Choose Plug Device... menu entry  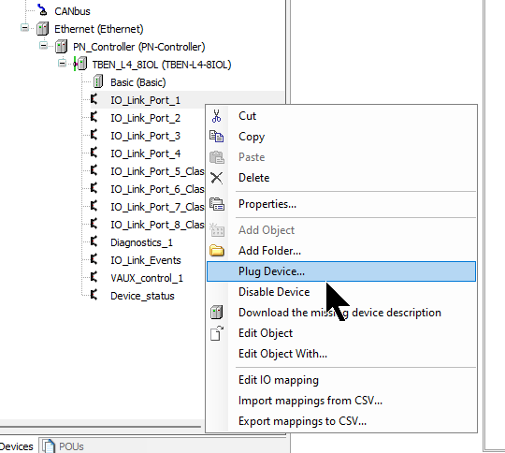click(x=341, y=271)
